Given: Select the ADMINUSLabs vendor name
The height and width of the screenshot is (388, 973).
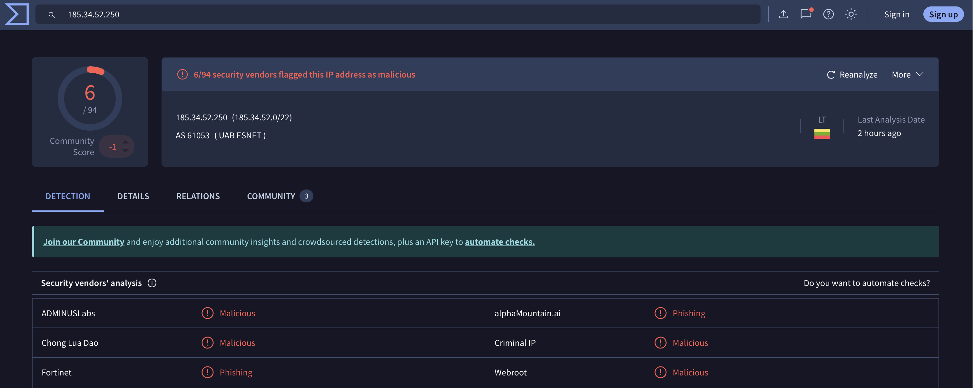Looking at the screenshot, I should (x=68, y=313).
